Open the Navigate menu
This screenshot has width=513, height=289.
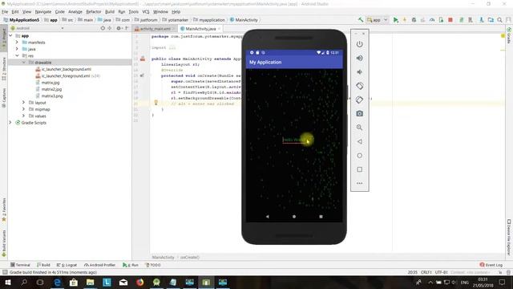point(43,11)
